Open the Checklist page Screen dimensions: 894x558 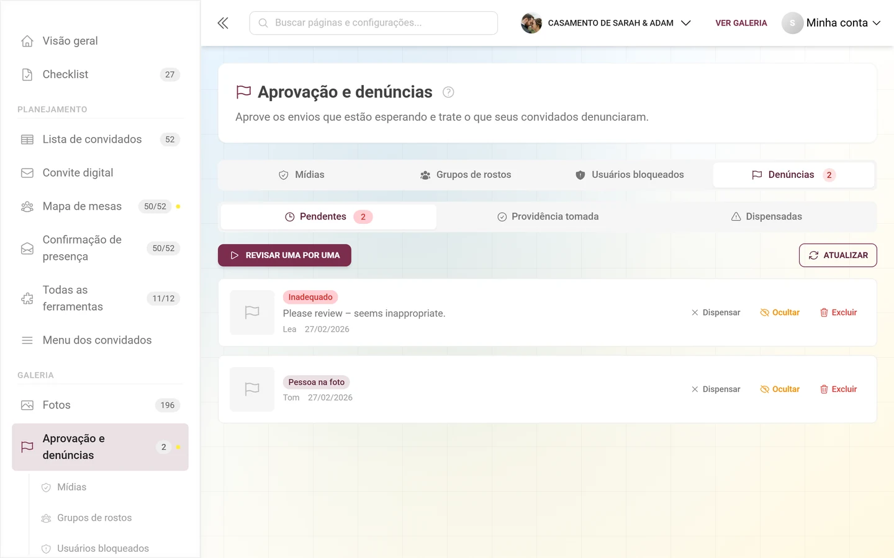pos(100,74)
